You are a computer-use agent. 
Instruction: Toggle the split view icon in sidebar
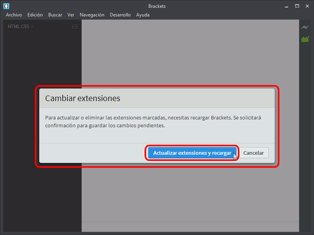75,27
